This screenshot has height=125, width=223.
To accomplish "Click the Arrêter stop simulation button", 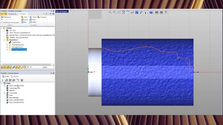I will 33,22.
